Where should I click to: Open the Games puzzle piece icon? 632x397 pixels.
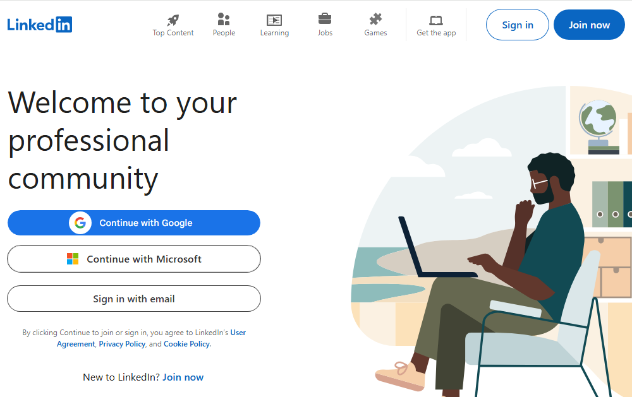click(375, 19)
